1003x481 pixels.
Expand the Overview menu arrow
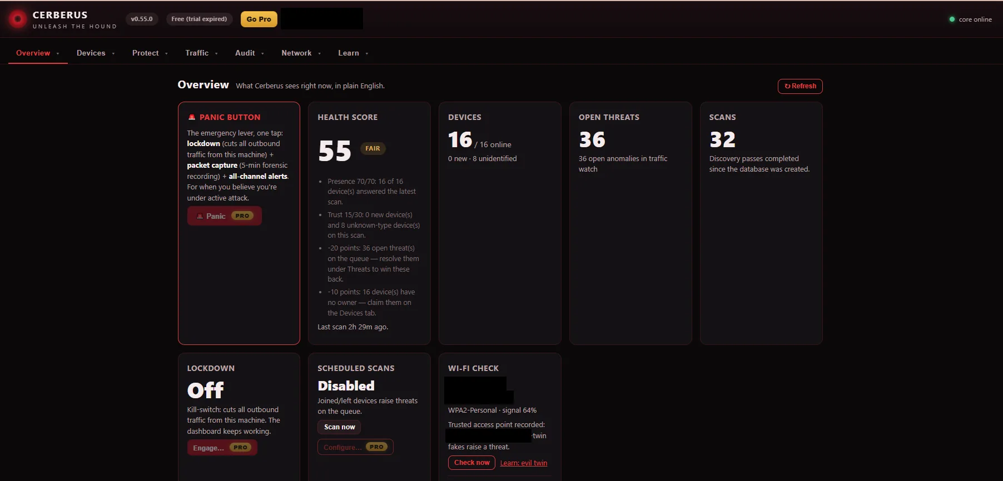[x=58, y=54]
